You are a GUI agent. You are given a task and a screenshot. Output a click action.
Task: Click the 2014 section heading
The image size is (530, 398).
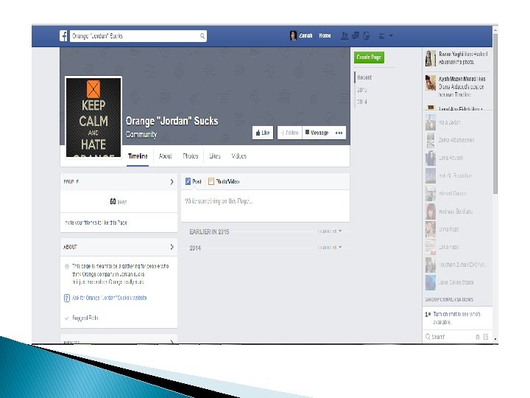click(195, 248)
